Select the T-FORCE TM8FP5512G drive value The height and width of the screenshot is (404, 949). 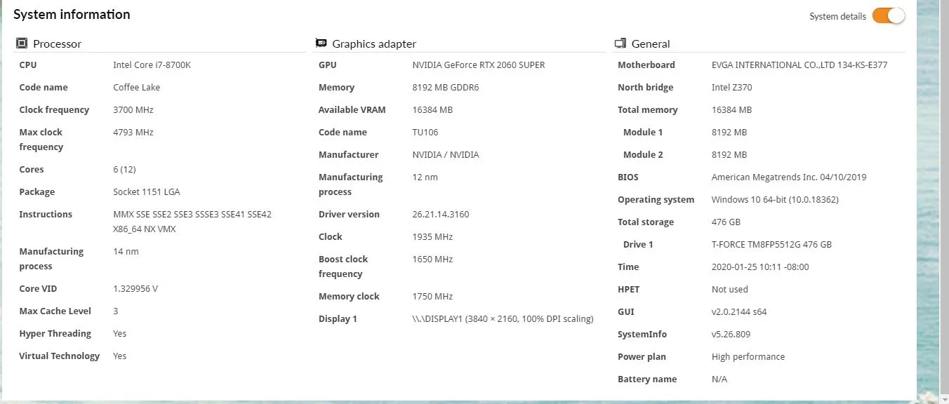771,245
